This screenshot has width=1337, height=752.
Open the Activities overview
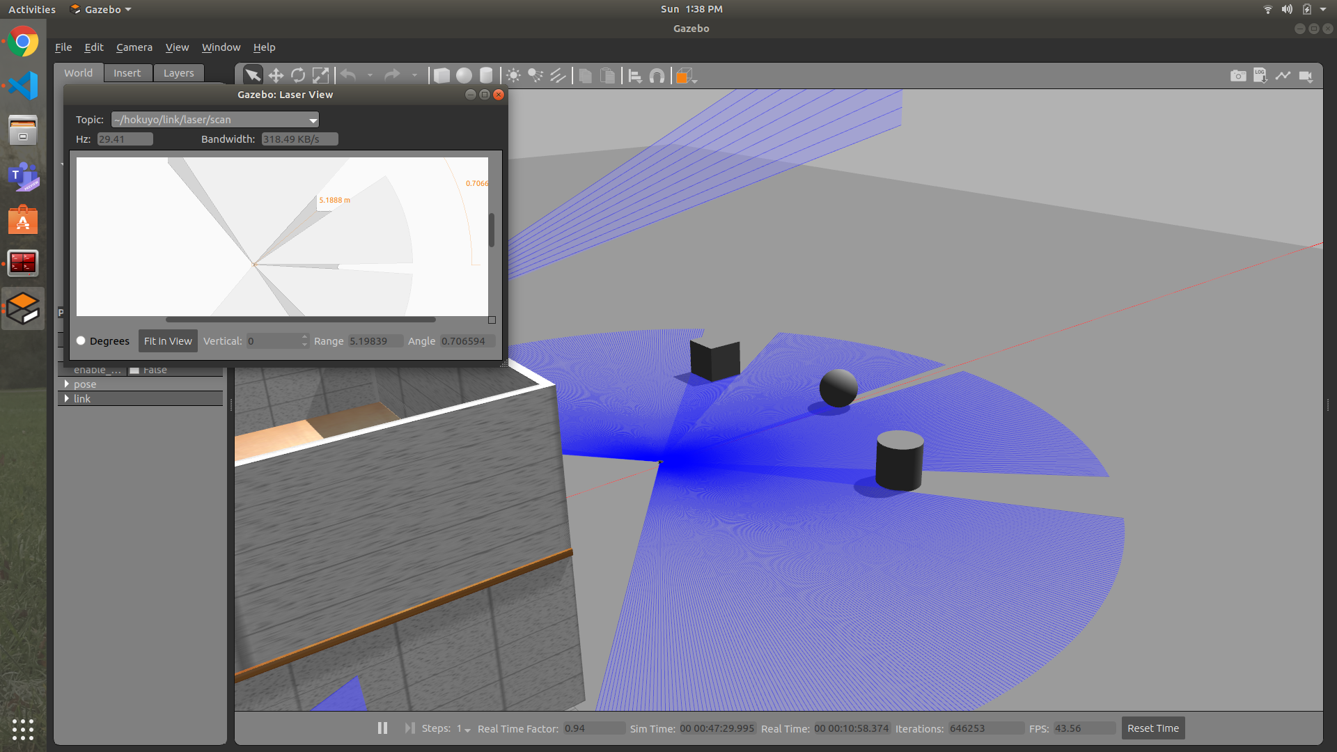pyautogui.click(x=32, y=9)
